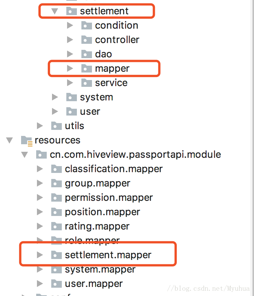The width and height of the screenshot is (254, 296).
Task: Select the user package item
Action: [90, 112]
